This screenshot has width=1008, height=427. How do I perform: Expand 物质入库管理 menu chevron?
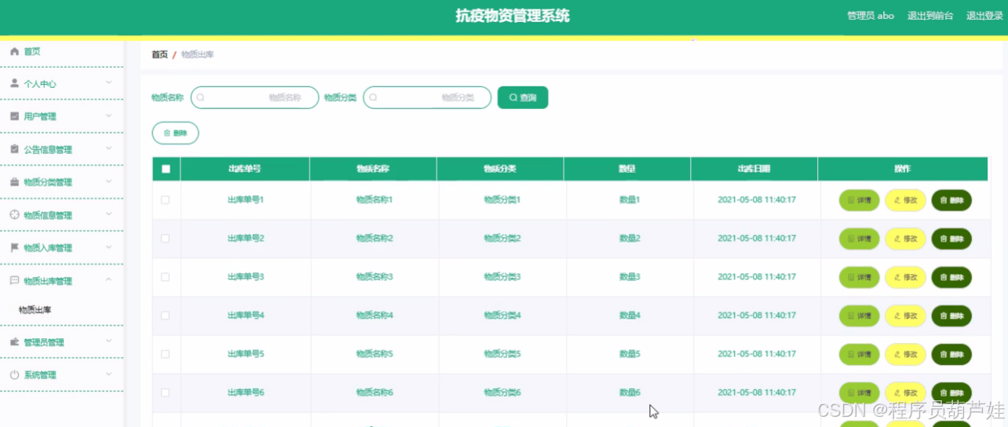pos(108,247)
